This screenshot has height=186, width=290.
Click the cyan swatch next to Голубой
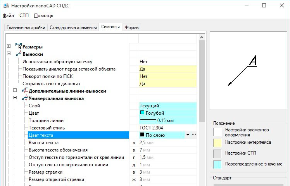coord(142,112)
